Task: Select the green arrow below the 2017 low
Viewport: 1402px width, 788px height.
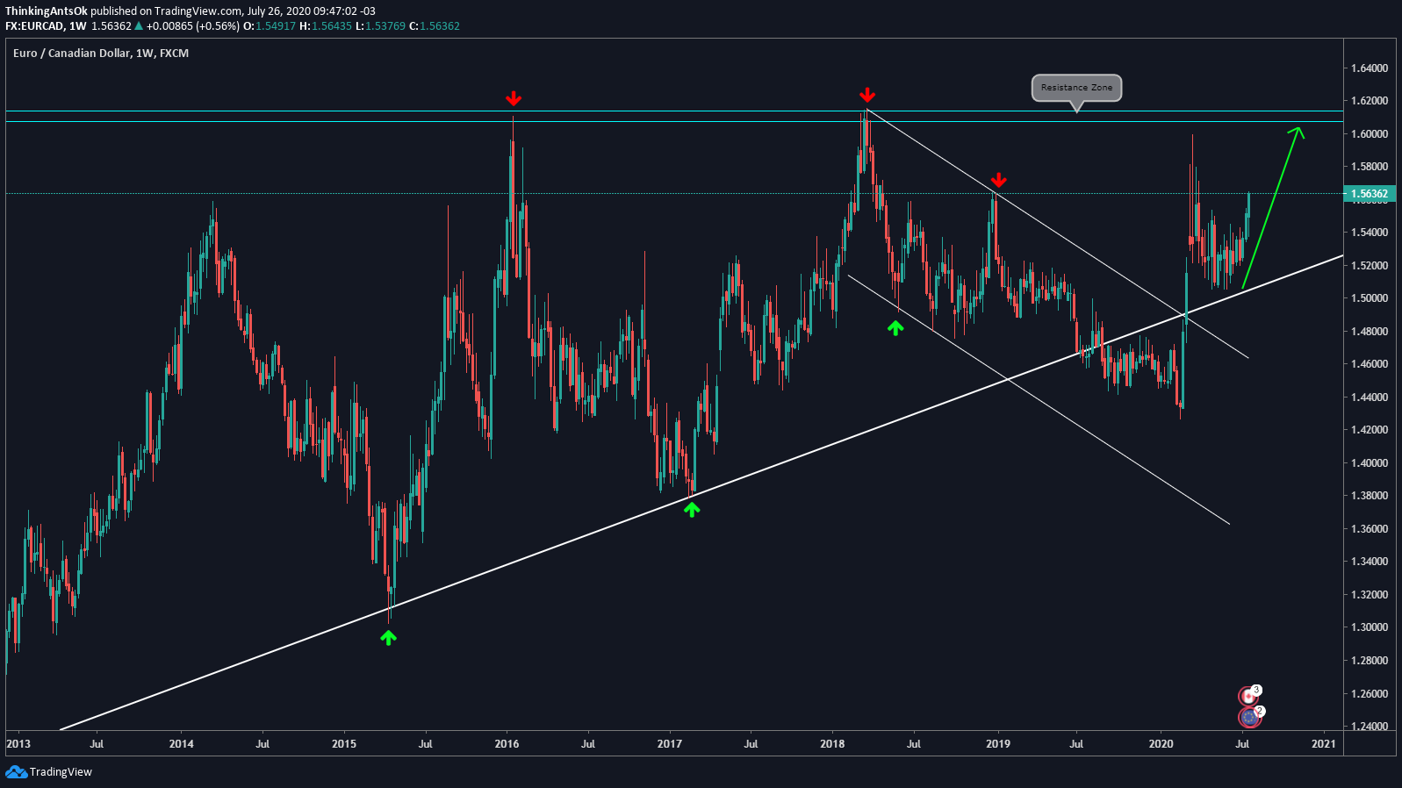Action: 692,509
